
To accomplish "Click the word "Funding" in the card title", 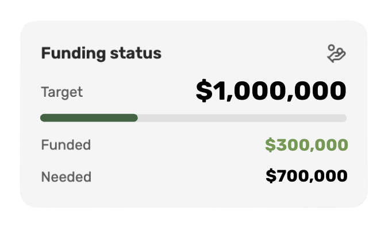I will 74,53.
